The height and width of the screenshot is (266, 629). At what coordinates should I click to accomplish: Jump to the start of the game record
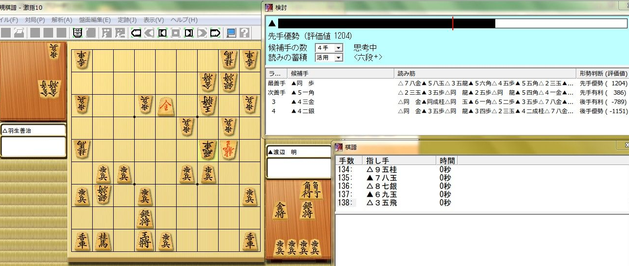[136, 33]
